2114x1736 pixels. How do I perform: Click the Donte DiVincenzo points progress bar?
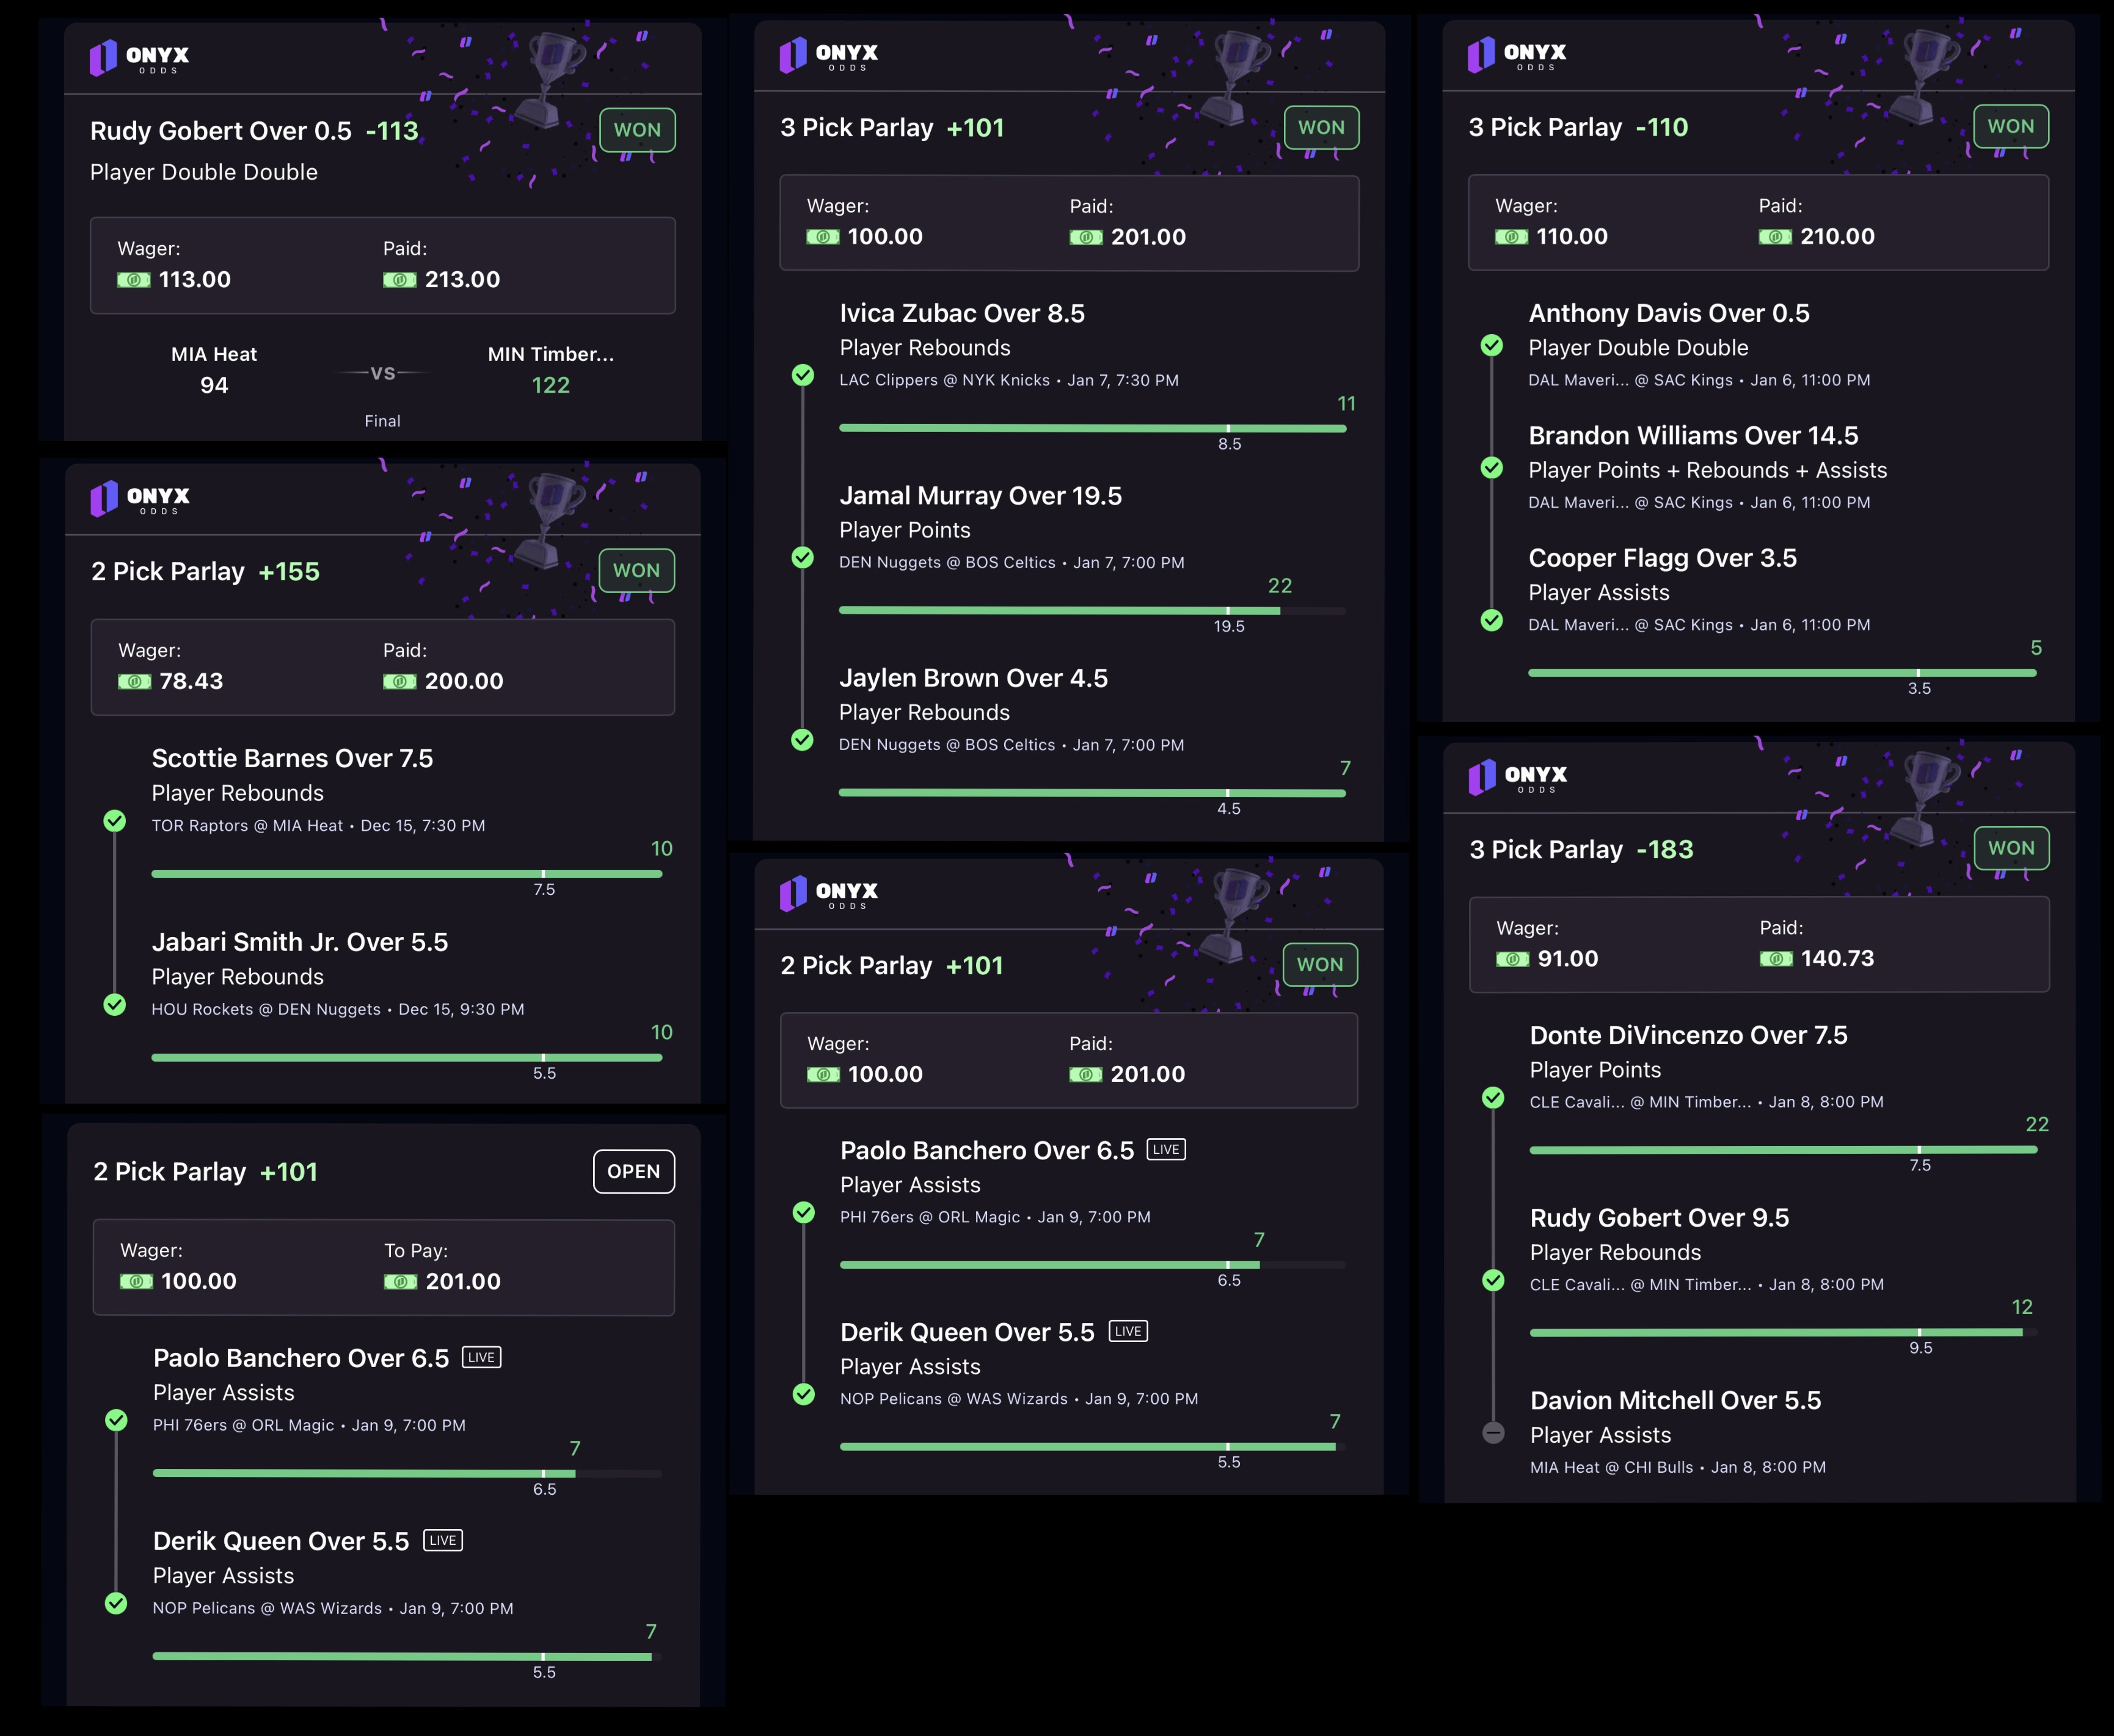tap(1782, 1150)
